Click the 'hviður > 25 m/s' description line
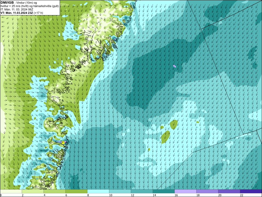 (30, 6)
